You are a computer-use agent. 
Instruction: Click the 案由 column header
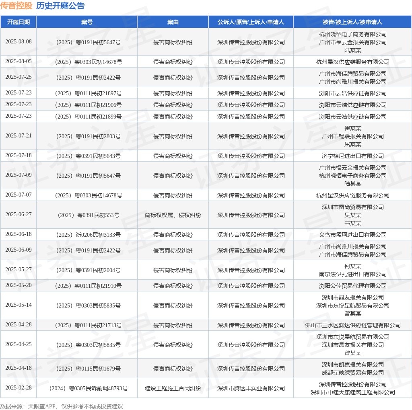coord(173,22)
